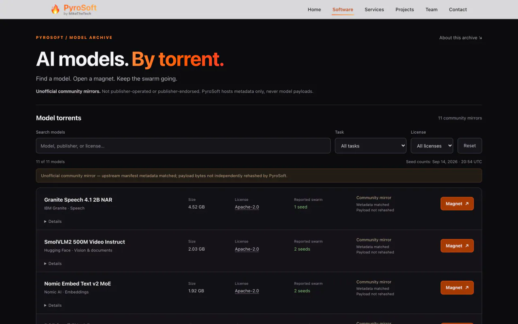Open magnet for SmolVLM2 500M Video Instruct
The height and width of the screenshot is (324, 518).
pyautogui.click(x=457, y=246)
